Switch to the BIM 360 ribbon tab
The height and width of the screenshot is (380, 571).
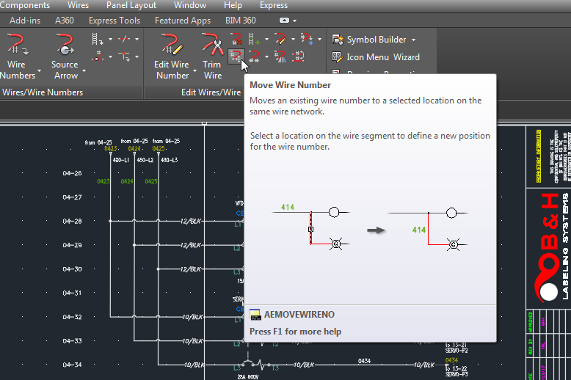click(x=240, y=21)
